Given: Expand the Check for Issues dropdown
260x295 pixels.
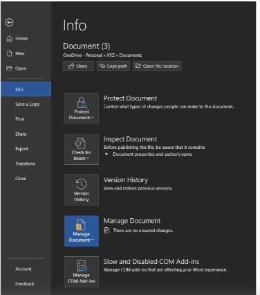Looking at the screenshot, I should coord(82,149).
